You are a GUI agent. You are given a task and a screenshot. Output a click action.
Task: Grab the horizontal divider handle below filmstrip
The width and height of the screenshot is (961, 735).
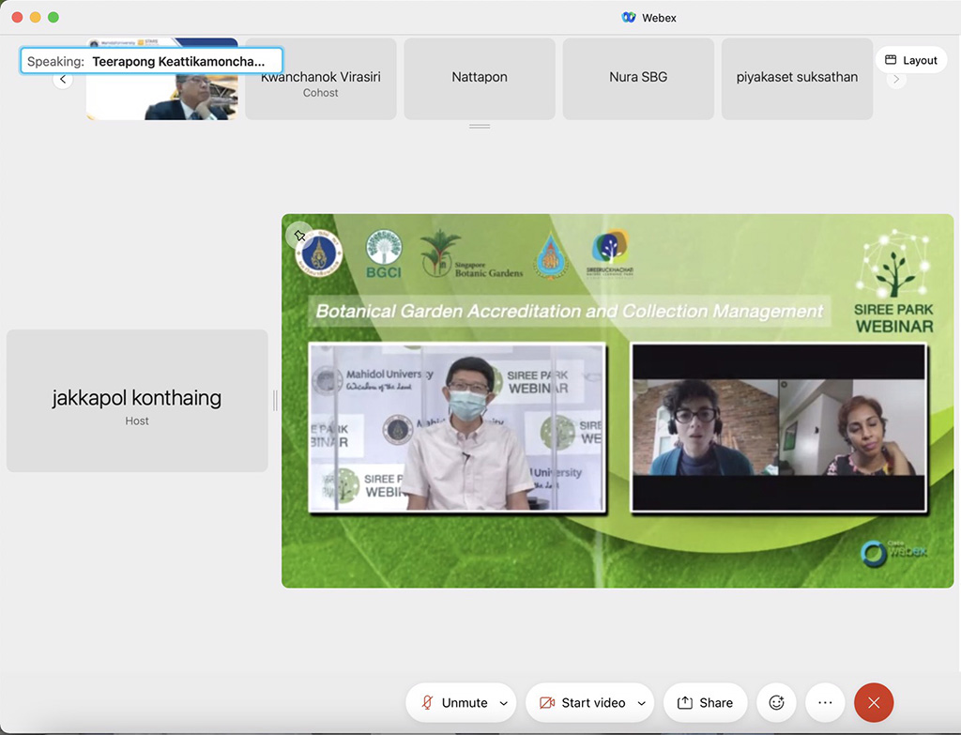(x=480, y=126)
